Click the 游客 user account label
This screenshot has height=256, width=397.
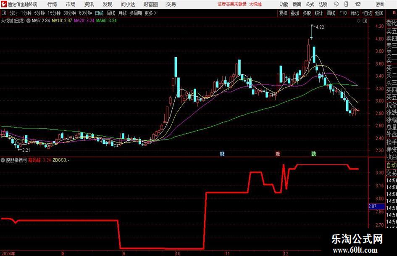pos(380,4)
